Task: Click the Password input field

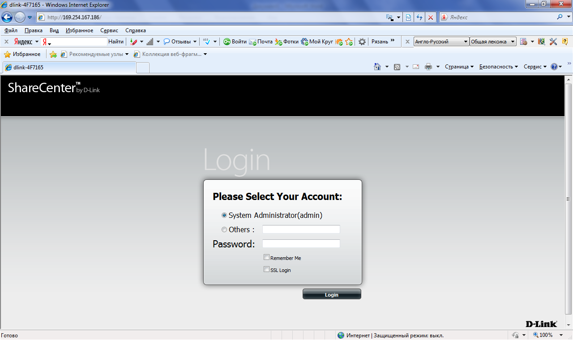Action: coord(301,244)
